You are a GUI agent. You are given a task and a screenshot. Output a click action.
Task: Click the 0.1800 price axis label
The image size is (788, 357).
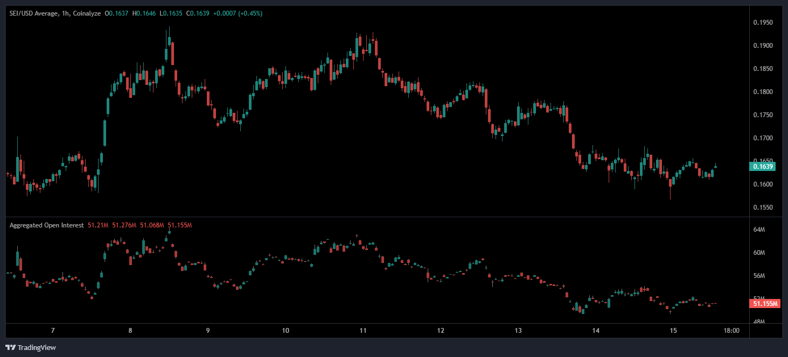click(x=763, y=92)
